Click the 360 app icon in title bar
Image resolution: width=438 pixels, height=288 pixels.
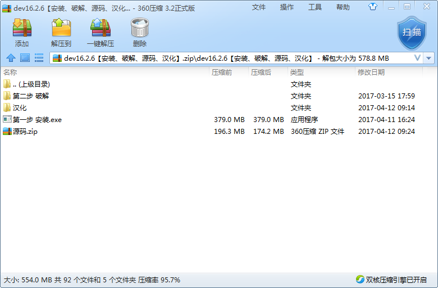point(7,8)
